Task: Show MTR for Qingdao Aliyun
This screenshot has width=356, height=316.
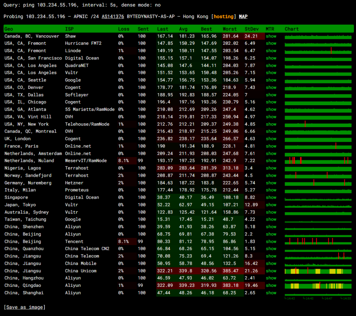Action: click(x=271, y=285)
